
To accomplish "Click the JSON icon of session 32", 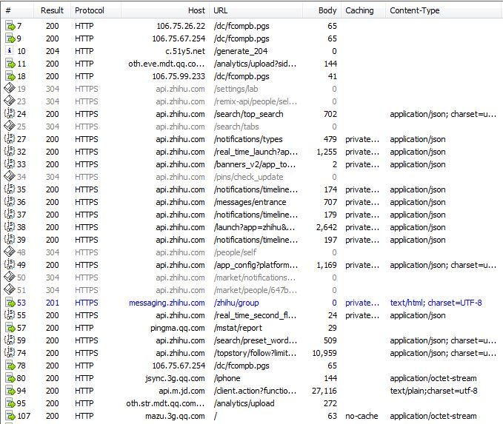I will 10,152.
